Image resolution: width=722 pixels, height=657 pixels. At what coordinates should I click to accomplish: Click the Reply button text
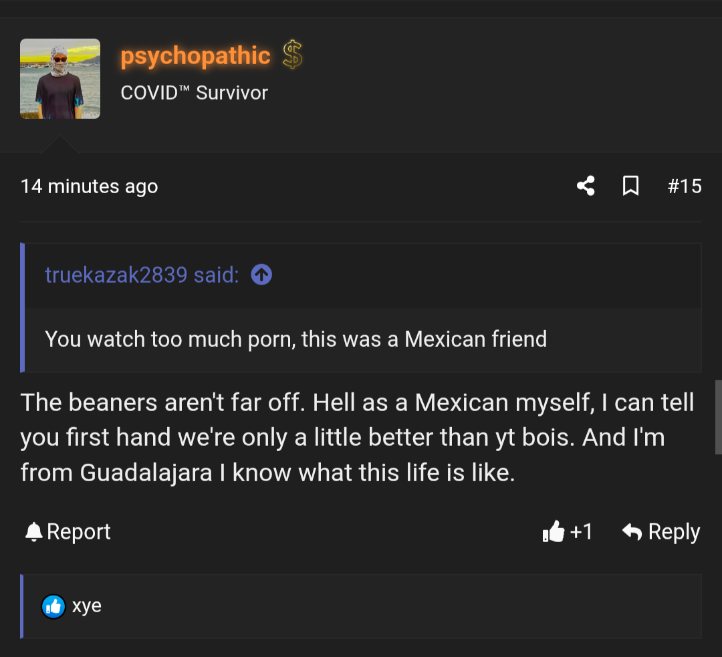pyautogui.click(x=674, y=532)
